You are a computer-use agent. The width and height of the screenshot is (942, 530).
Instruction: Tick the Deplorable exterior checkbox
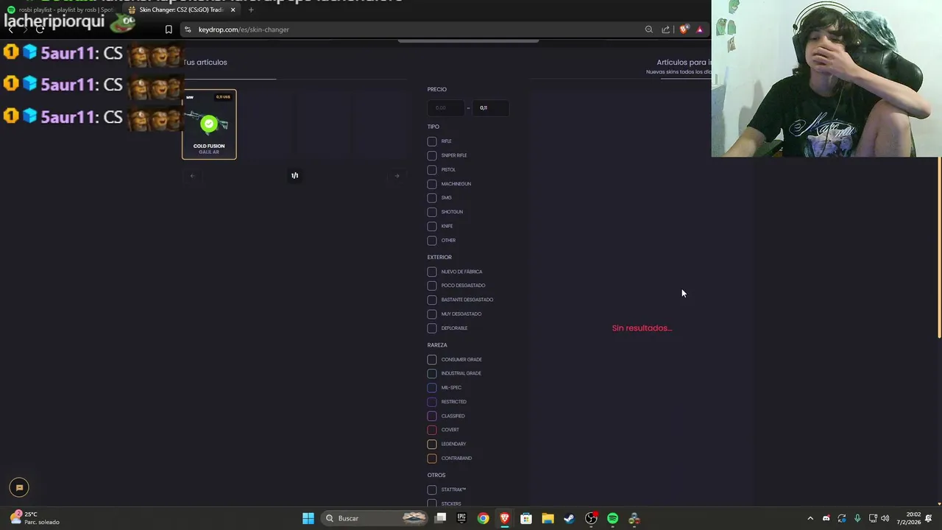click(432, 328)
